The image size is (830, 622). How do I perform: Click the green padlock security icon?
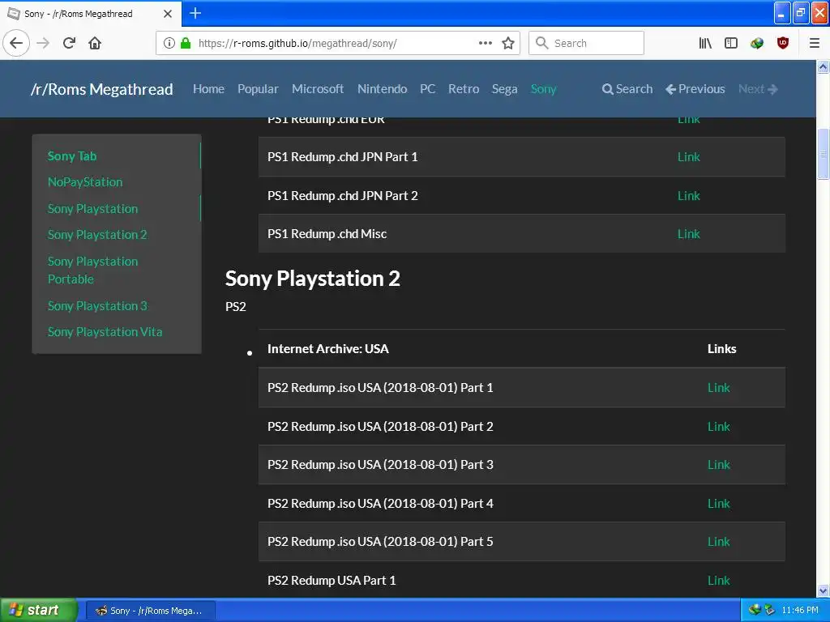pos(186,43)
